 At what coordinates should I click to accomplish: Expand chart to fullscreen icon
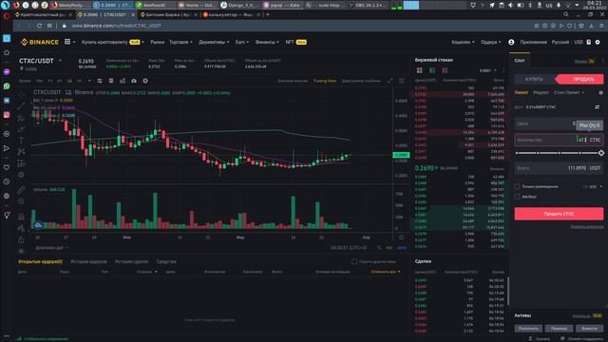389,81
